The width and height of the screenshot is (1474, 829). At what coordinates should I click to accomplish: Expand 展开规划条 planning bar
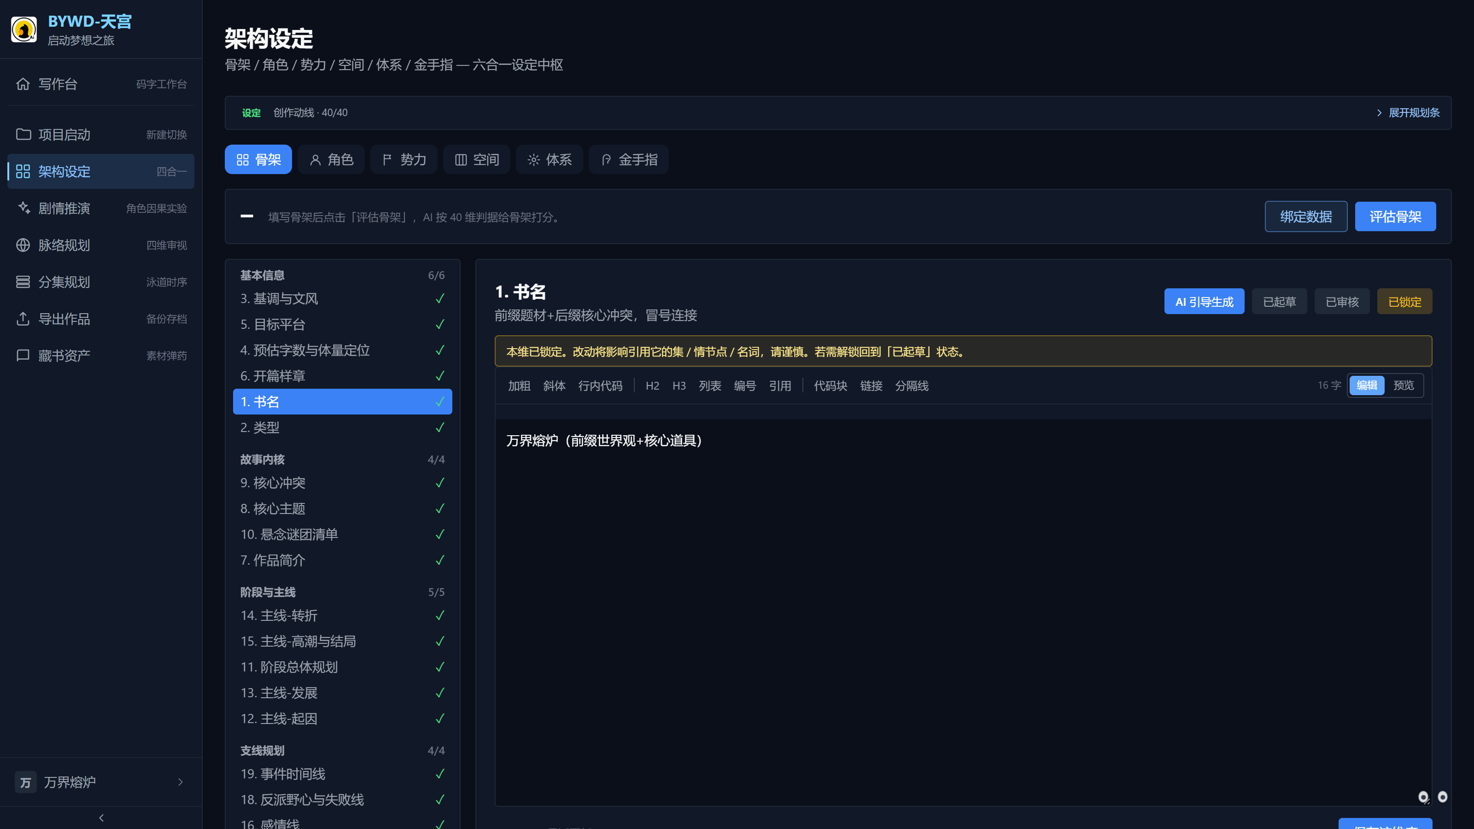click(1408, 113)
